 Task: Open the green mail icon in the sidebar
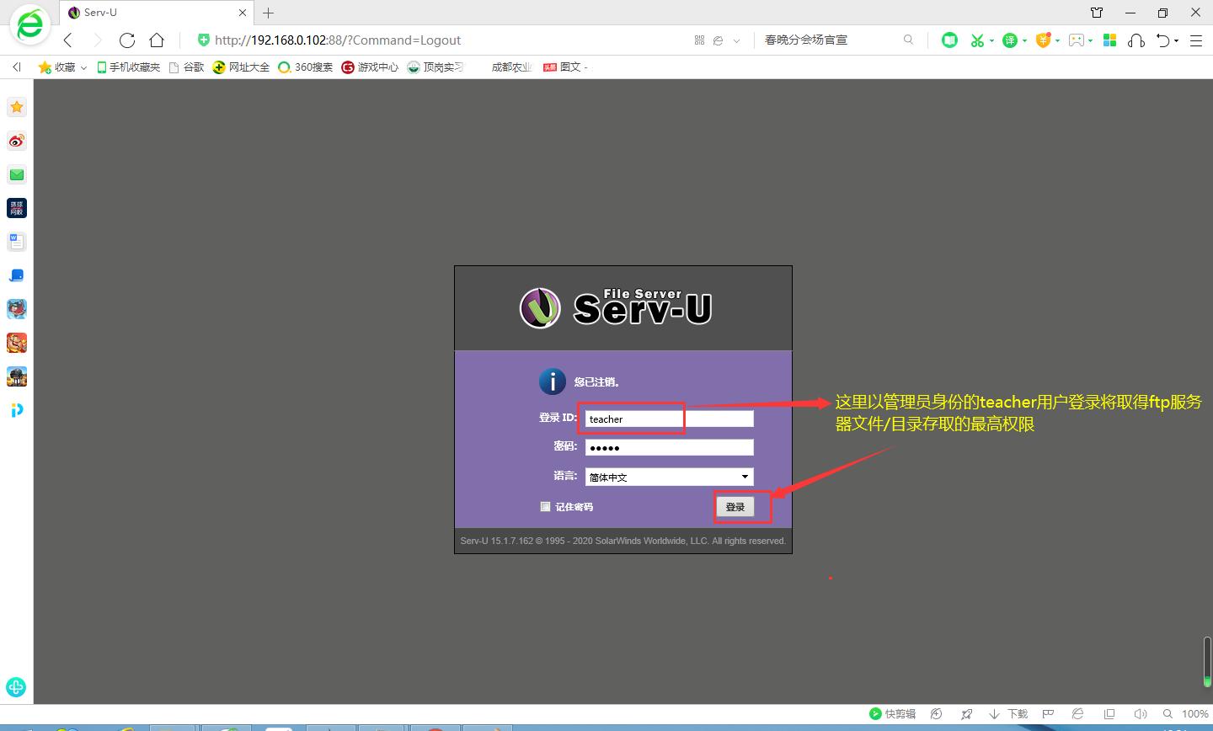17,174
